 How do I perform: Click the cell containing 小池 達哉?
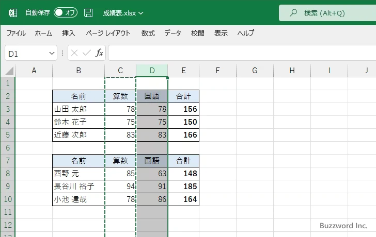(x=79, y=199)
